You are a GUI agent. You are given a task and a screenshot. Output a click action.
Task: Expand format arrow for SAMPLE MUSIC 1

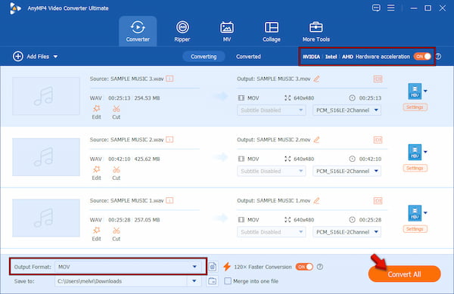click(425, 213)
